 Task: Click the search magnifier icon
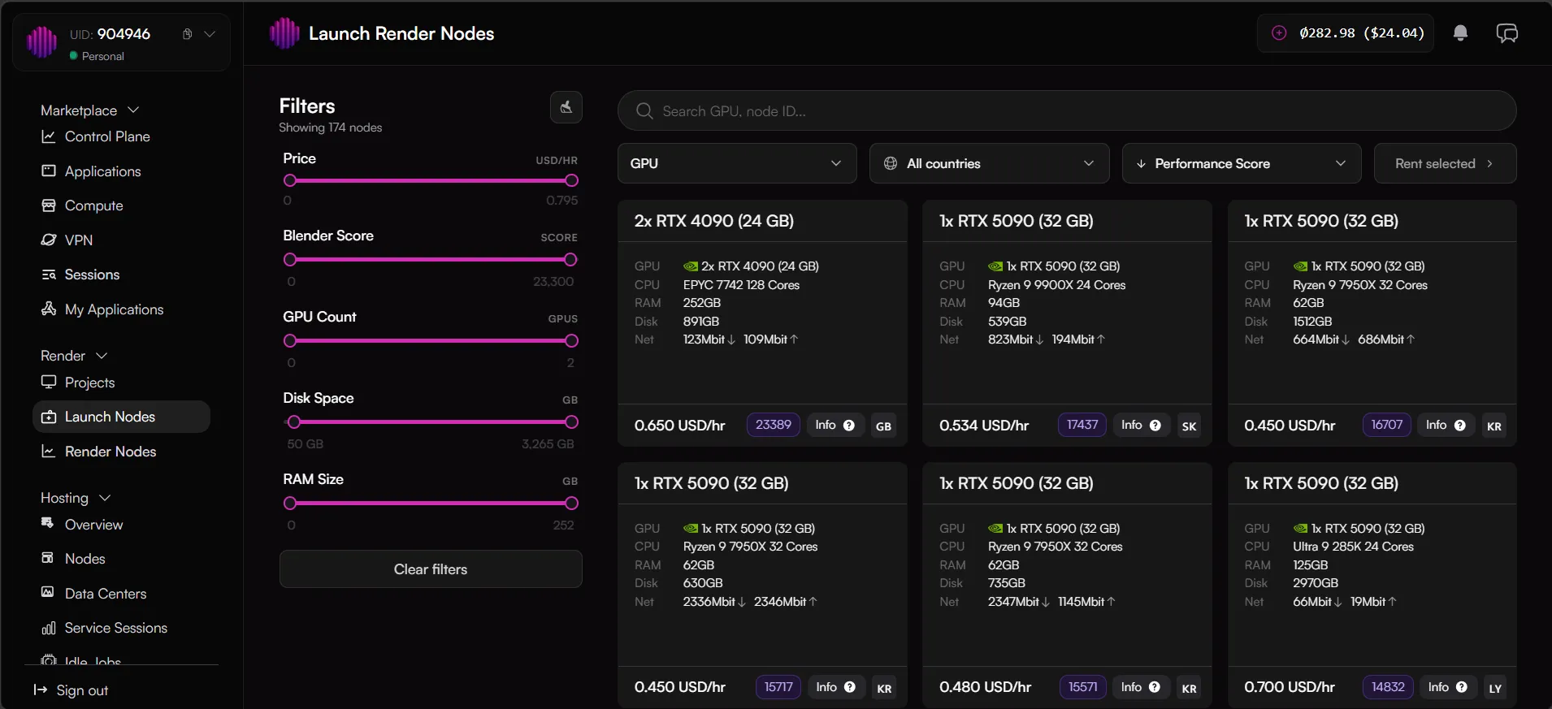tap(644, 111)
